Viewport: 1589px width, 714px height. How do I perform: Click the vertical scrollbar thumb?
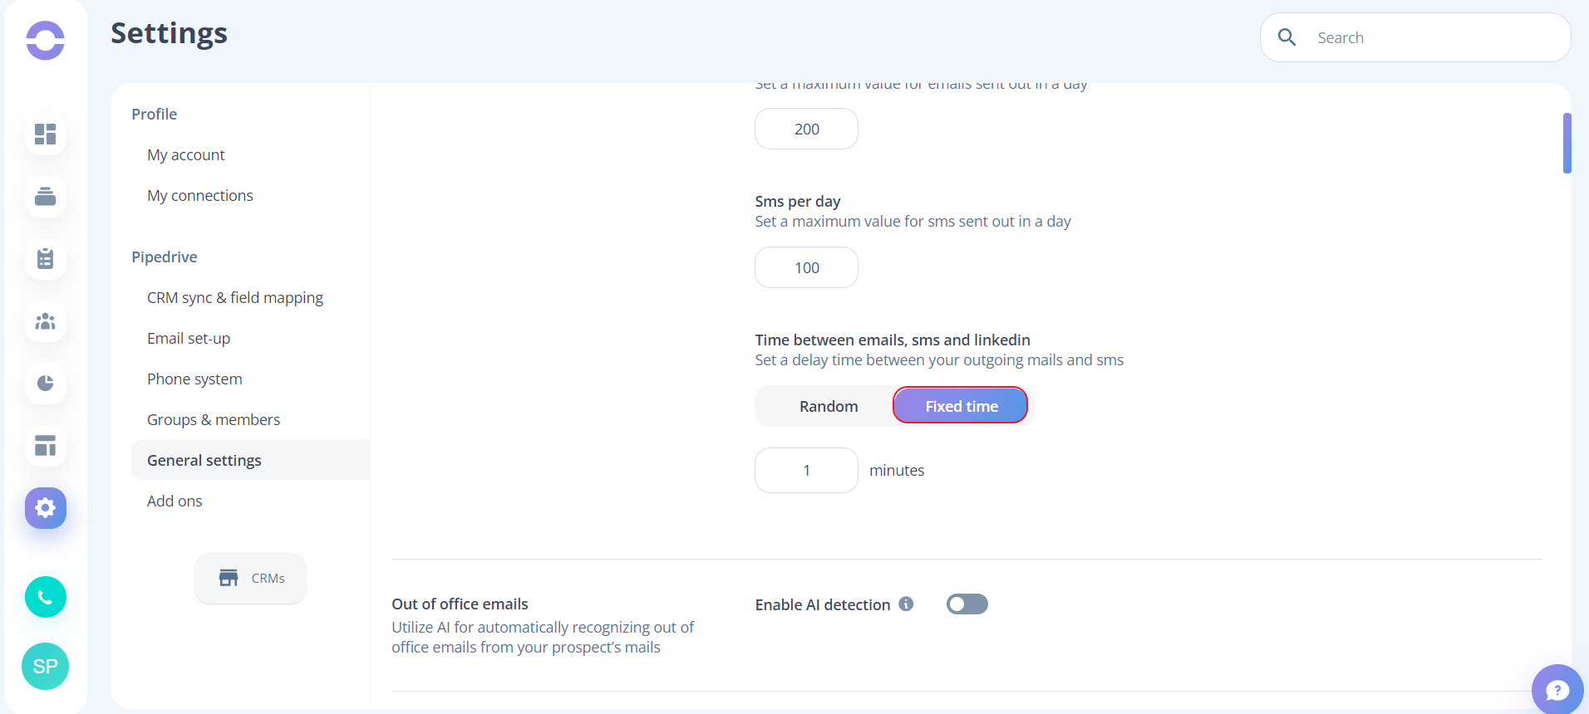click(1567, 143)
